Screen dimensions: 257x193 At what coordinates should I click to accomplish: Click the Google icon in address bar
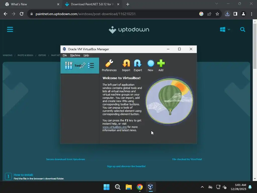(x=201, y=14)
